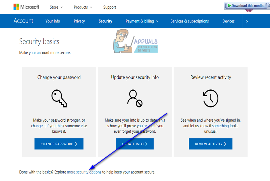Expand the Products dropdown menu
Screen dimensions: 270x181
83,7
